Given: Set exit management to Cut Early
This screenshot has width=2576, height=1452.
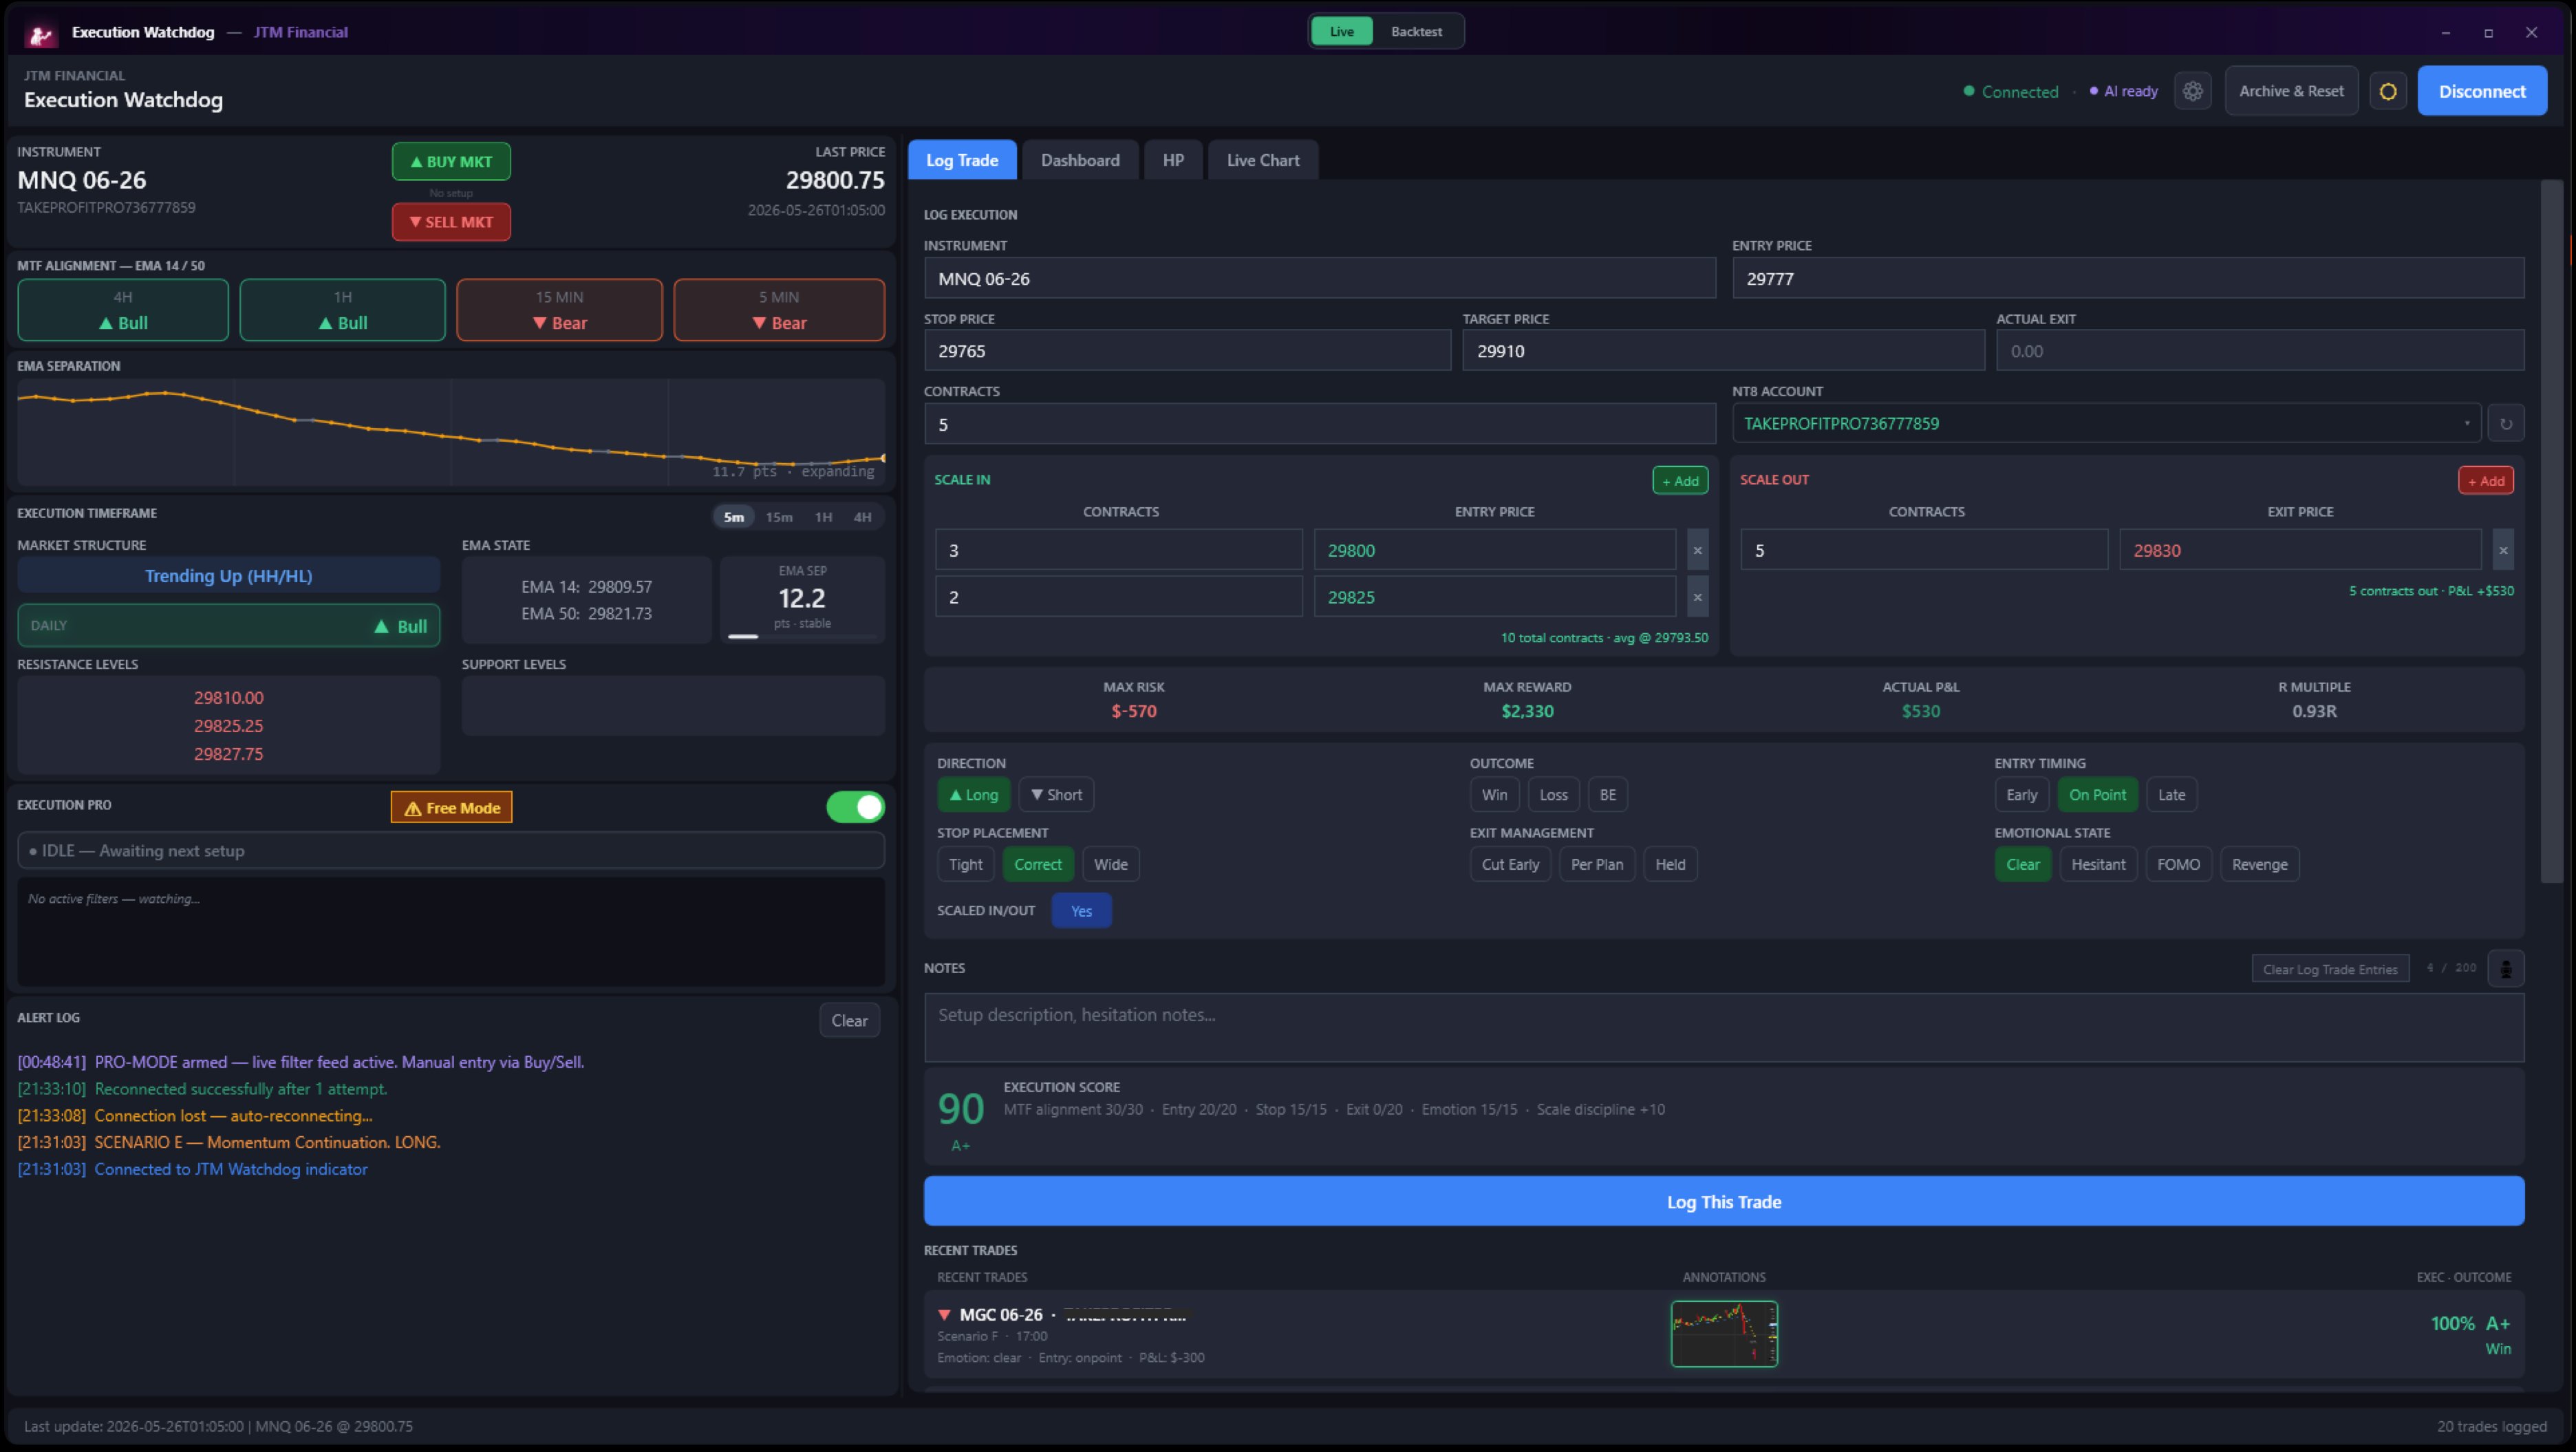Looking at the screenshot, I should point(1510,865).
